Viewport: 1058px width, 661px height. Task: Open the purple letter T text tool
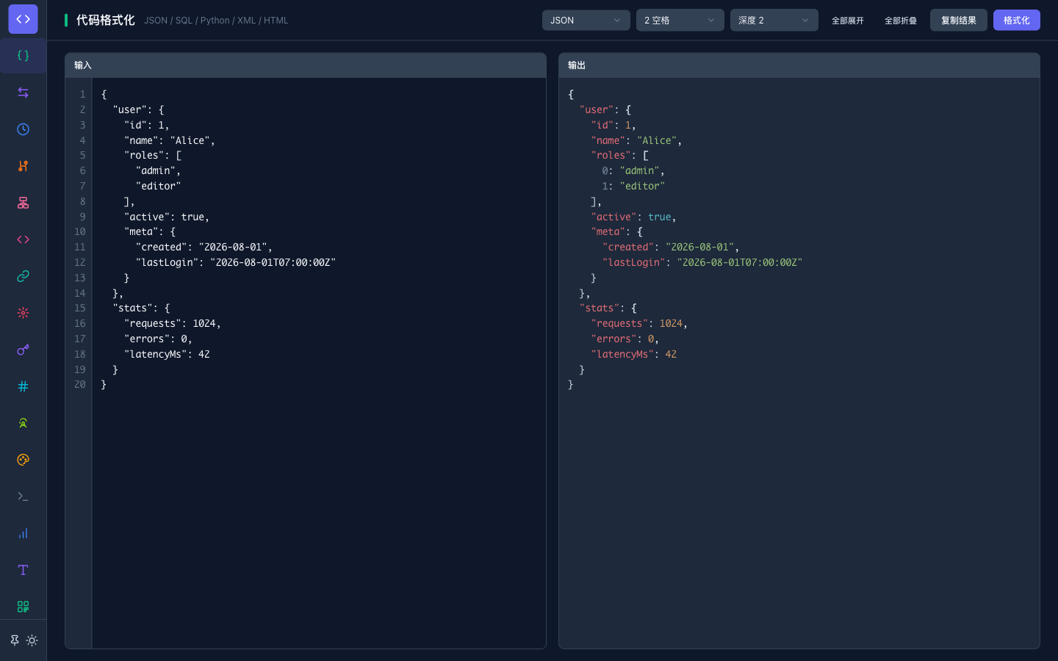tap(23, 570)
